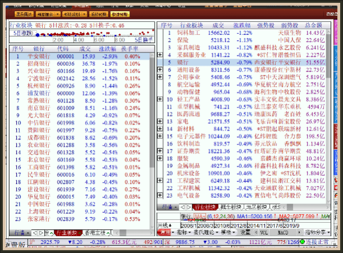The image size is (343, 253).
Task: Click the 系统预警 toolbar button
Action: point(99,14)
